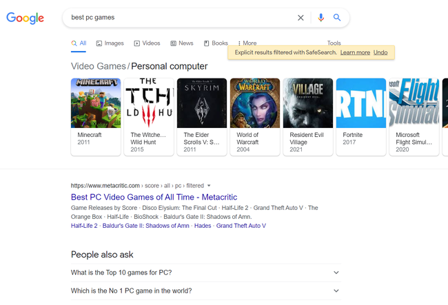The image size is (448, 305).
Task: Open the metacritic URL dropdown arrow
Action: [209, 186]
